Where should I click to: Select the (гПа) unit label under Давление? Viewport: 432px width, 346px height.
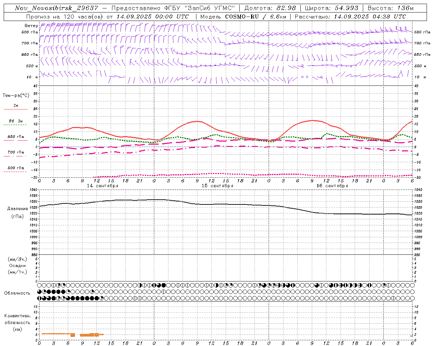pos(18,216)
